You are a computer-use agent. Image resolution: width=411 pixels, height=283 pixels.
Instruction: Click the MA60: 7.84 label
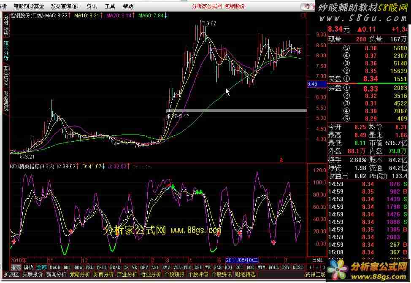tap(151, 16)
